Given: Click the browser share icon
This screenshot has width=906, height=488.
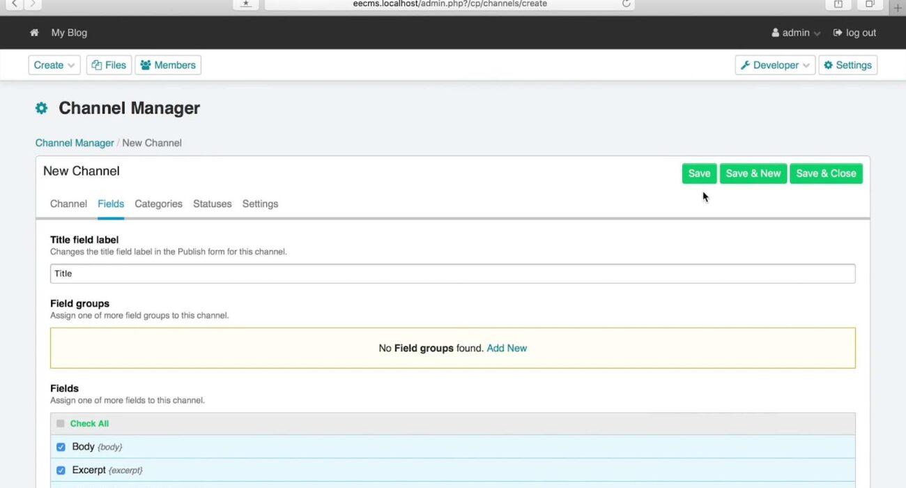Looking at the screenshot, I should click(x=838, y=4).
